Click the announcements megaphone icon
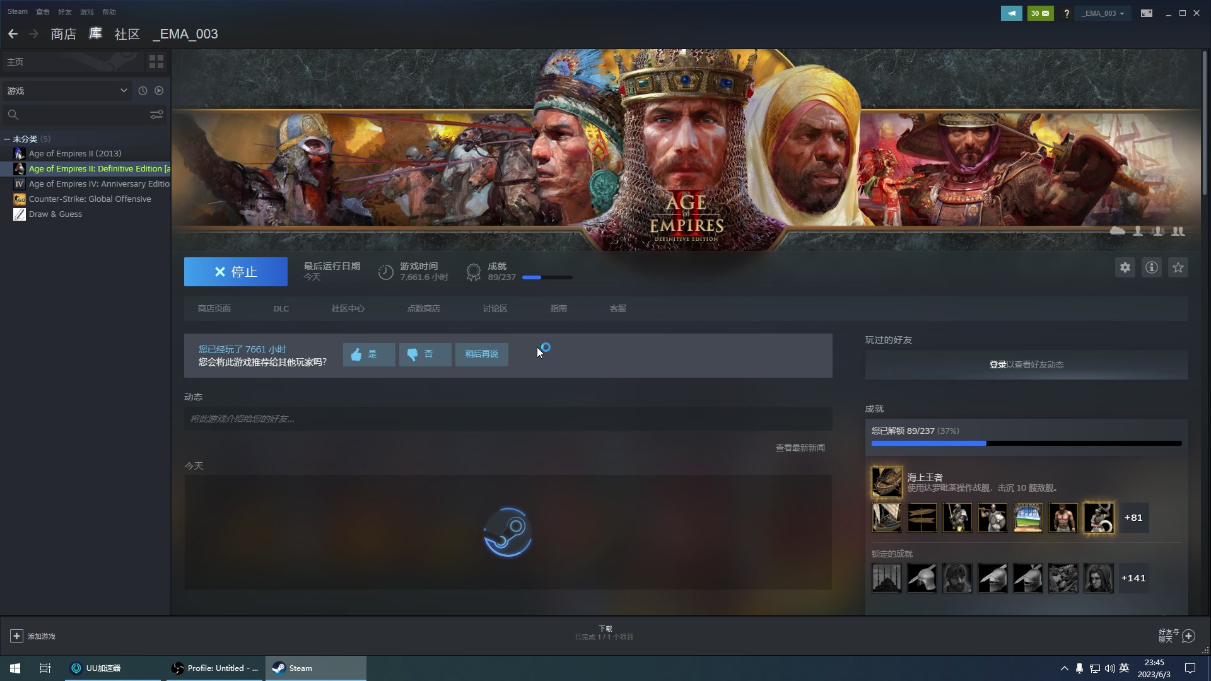Viewport: 1211px width, 681px height. point(1012,13)
